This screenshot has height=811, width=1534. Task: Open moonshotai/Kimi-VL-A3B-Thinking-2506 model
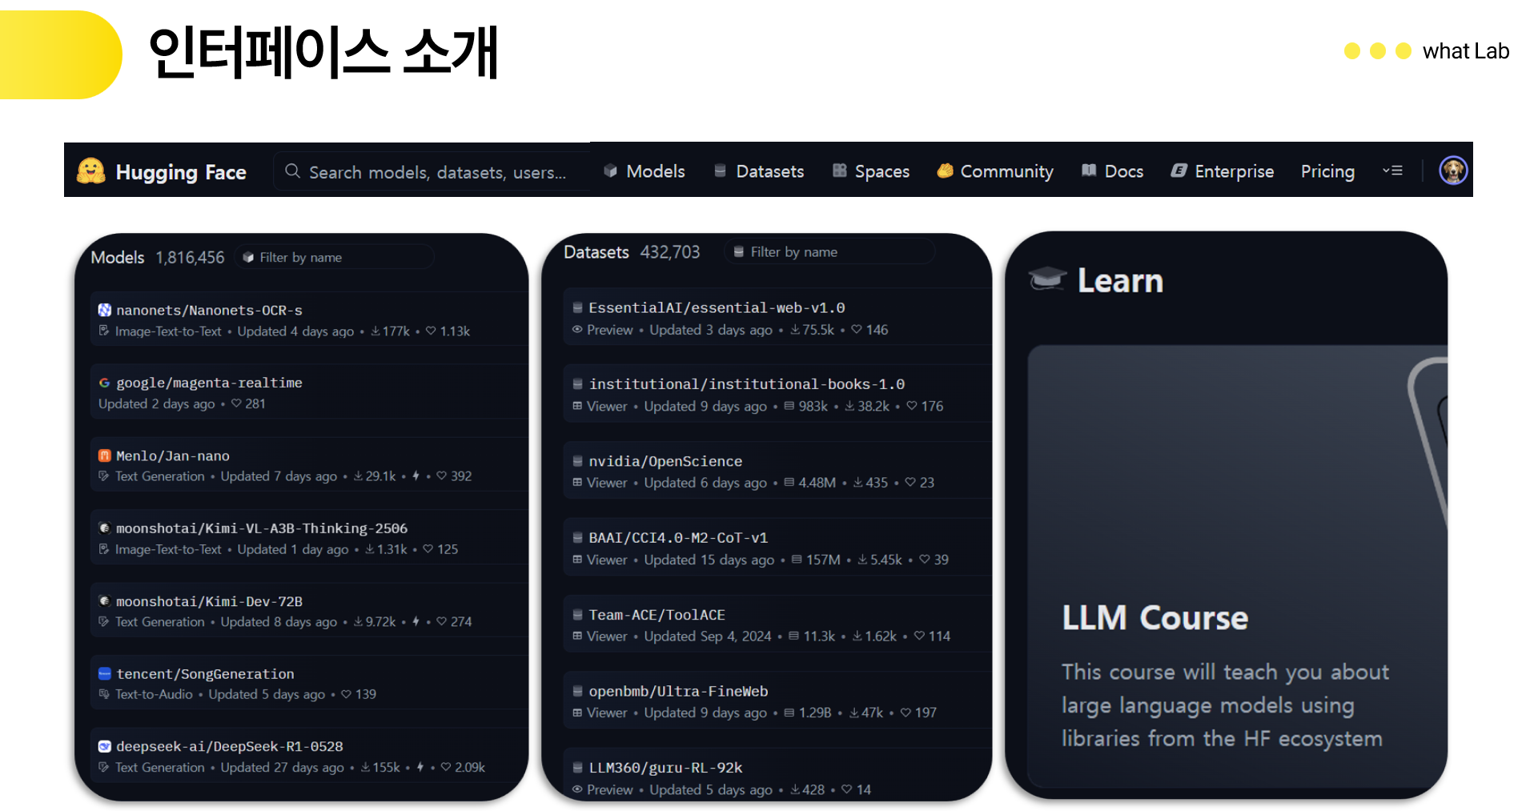262,528
